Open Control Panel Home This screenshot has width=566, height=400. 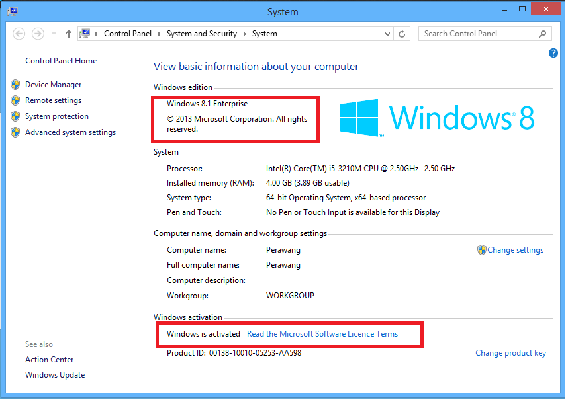coord(61,61)
